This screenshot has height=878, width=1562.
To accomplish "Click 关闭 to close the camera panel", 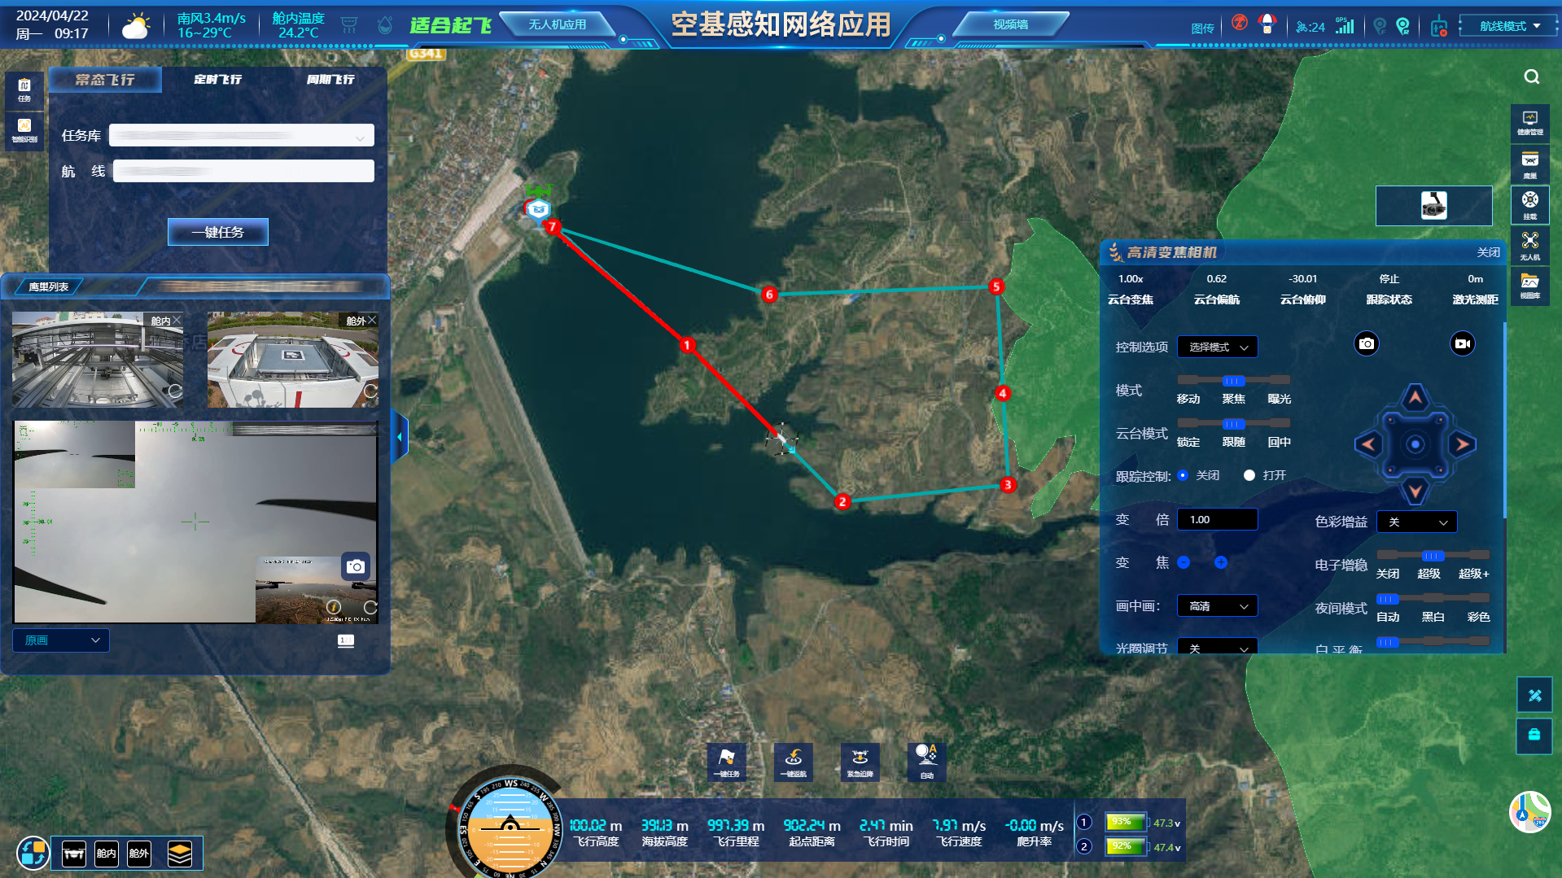I will tap(1488, 253).
